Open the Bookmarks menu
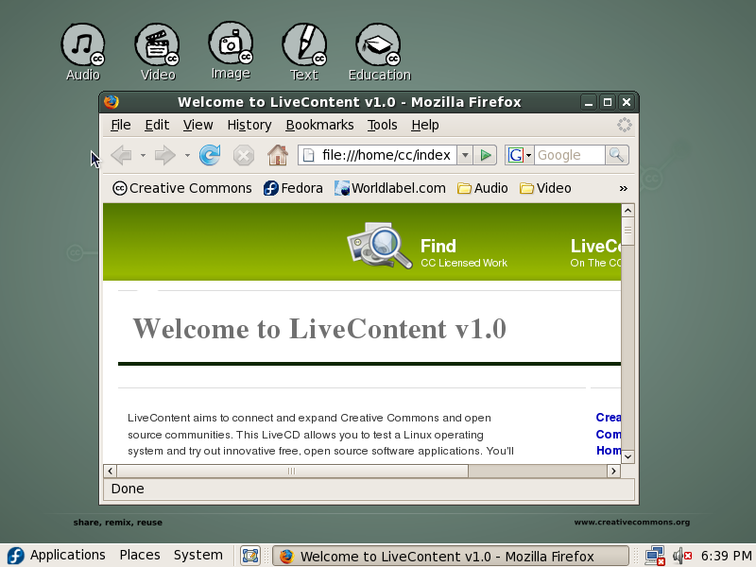Viewport: 756px width, 567px height. [319, 125]
